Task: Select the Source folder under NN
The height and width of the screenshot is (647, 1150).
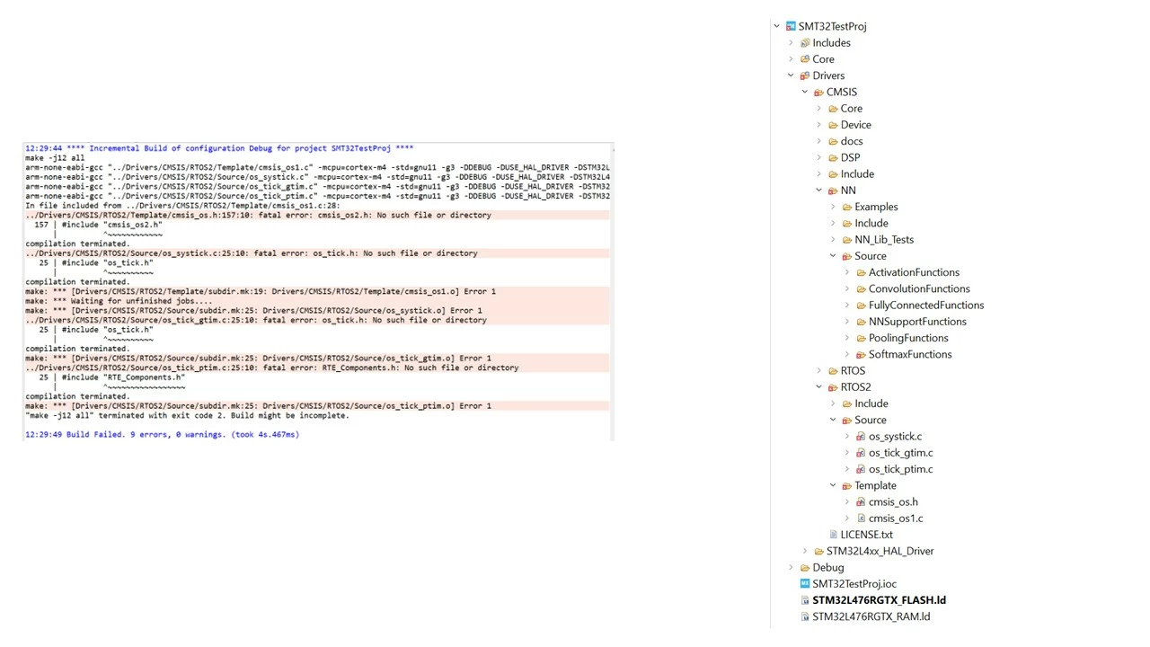Action: (871, 256)
